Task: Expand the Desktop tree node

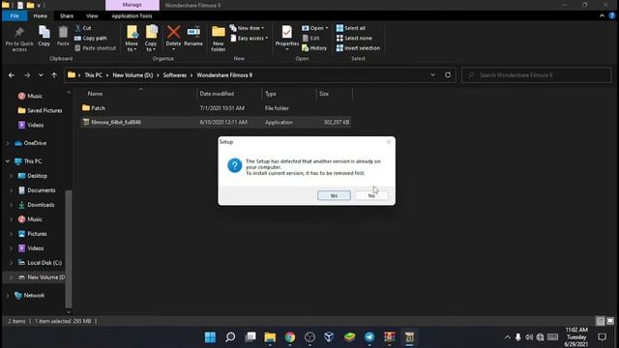Action: pyautogui.click(x=11, y=176)
